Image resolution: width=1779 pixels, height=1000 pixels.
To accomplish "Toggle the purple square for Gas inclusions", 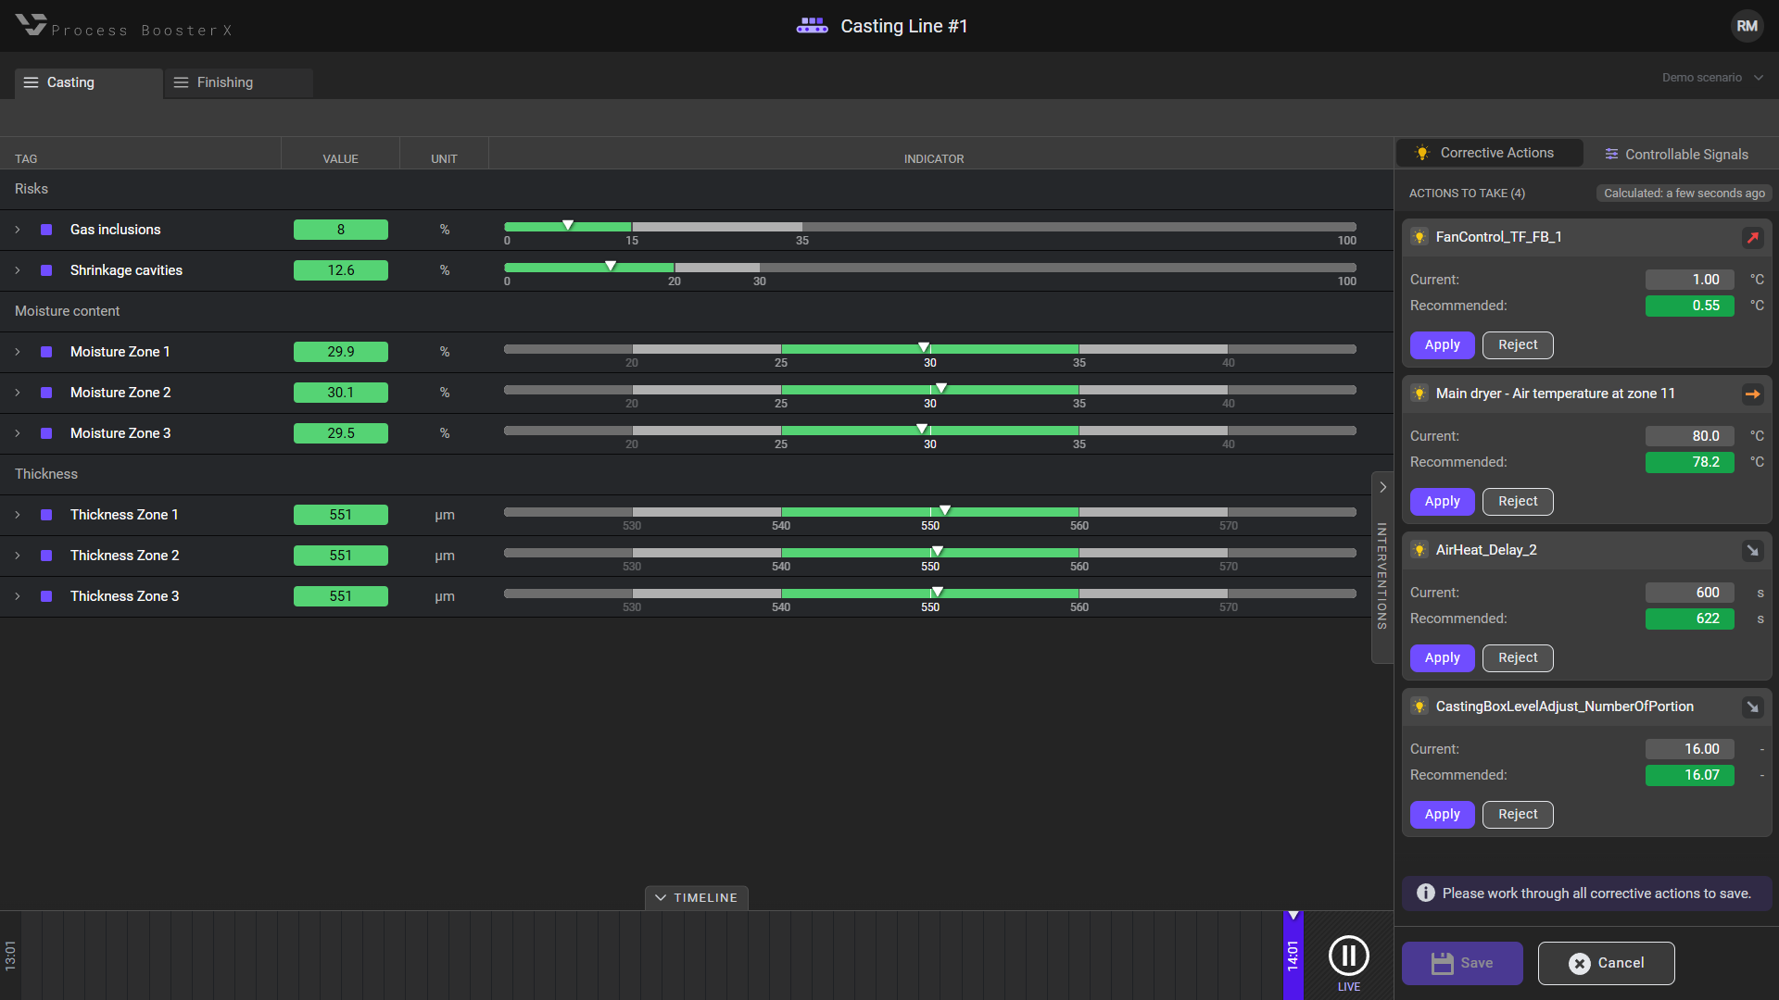I will [x=46, y=230].
